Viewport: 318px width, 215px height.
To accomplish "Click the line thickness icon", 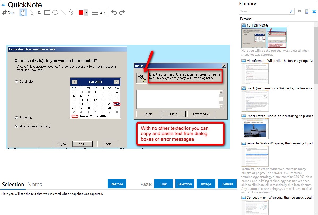I will (95, 12).
